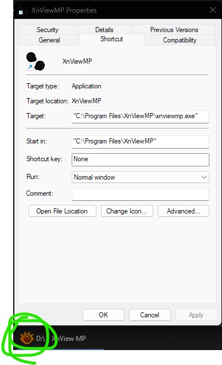This screenshot has width=222, height=365.
Task: Click the XnView MP taskbar window label
Action: (x=61, y=338)
